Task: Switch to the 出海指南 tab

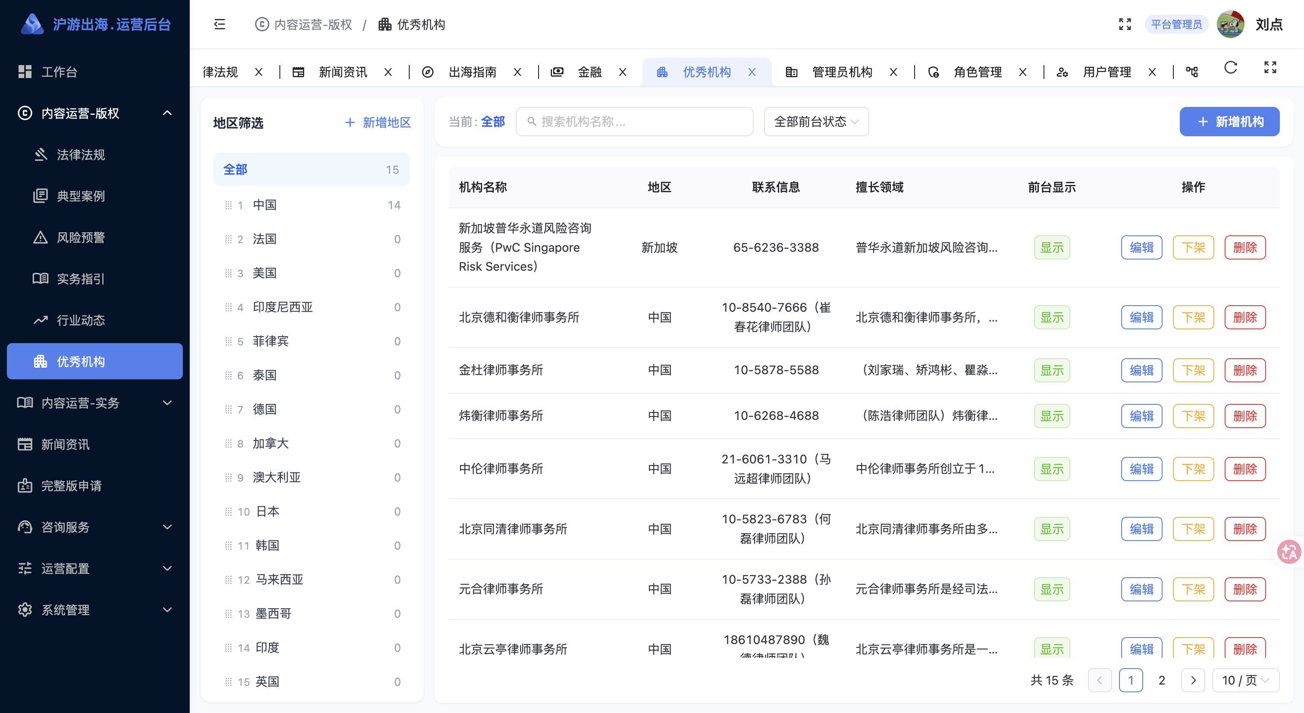Action: pyautogui.click(x=472, y=72)
